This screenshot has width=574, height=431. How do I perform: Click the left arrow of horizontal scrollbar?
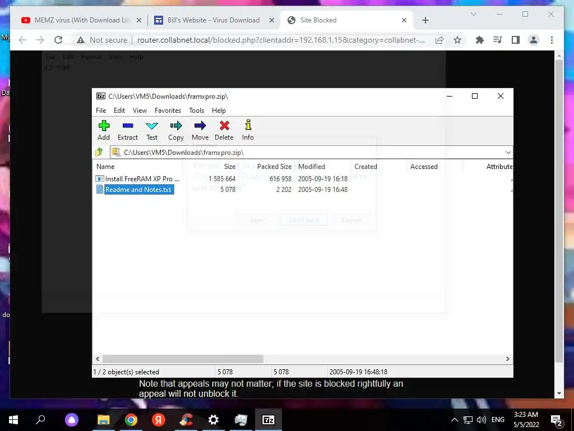[x=98, y=359]
